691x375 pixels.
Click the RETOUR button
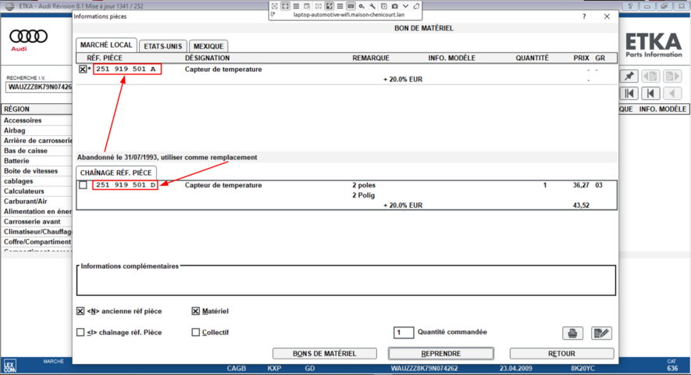[561, 353]
